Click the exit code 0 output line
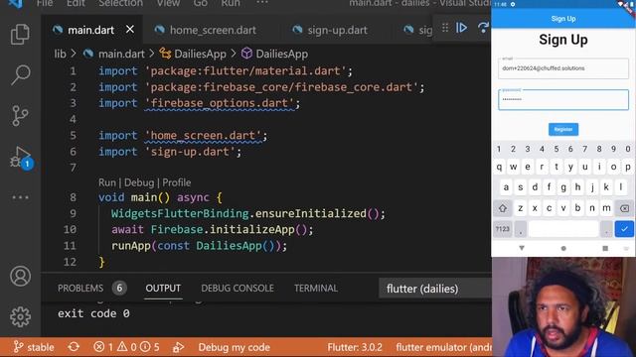 coord(93,313)
